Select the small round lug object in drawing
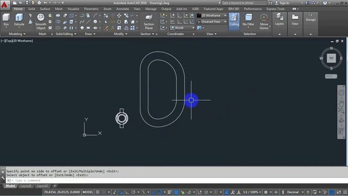The width and height of the screenshot is (348, 196). pyautogui.click(x=122, y=118)
